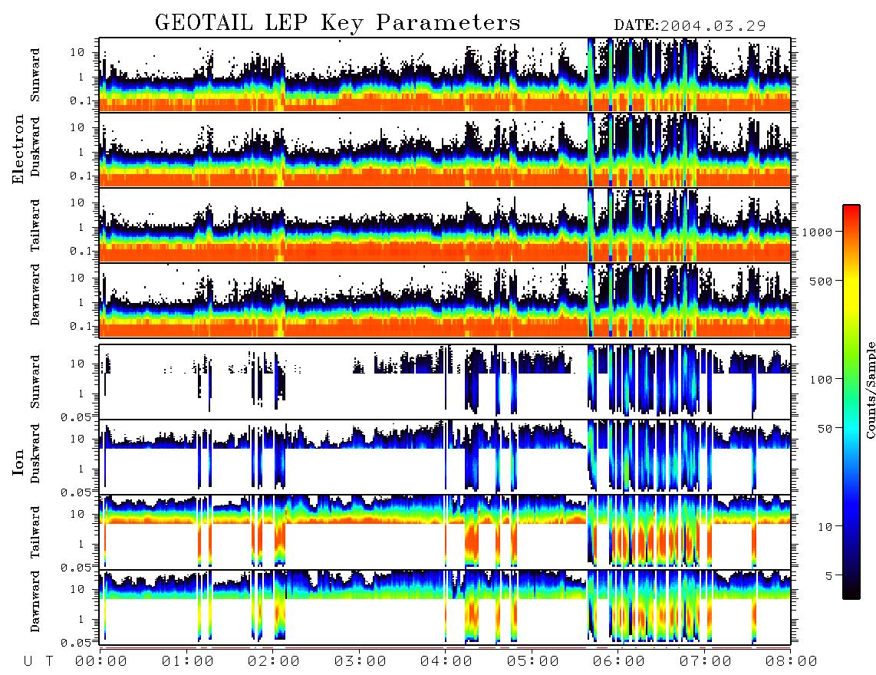Click the 04:00 time tick label

point(446,662)
